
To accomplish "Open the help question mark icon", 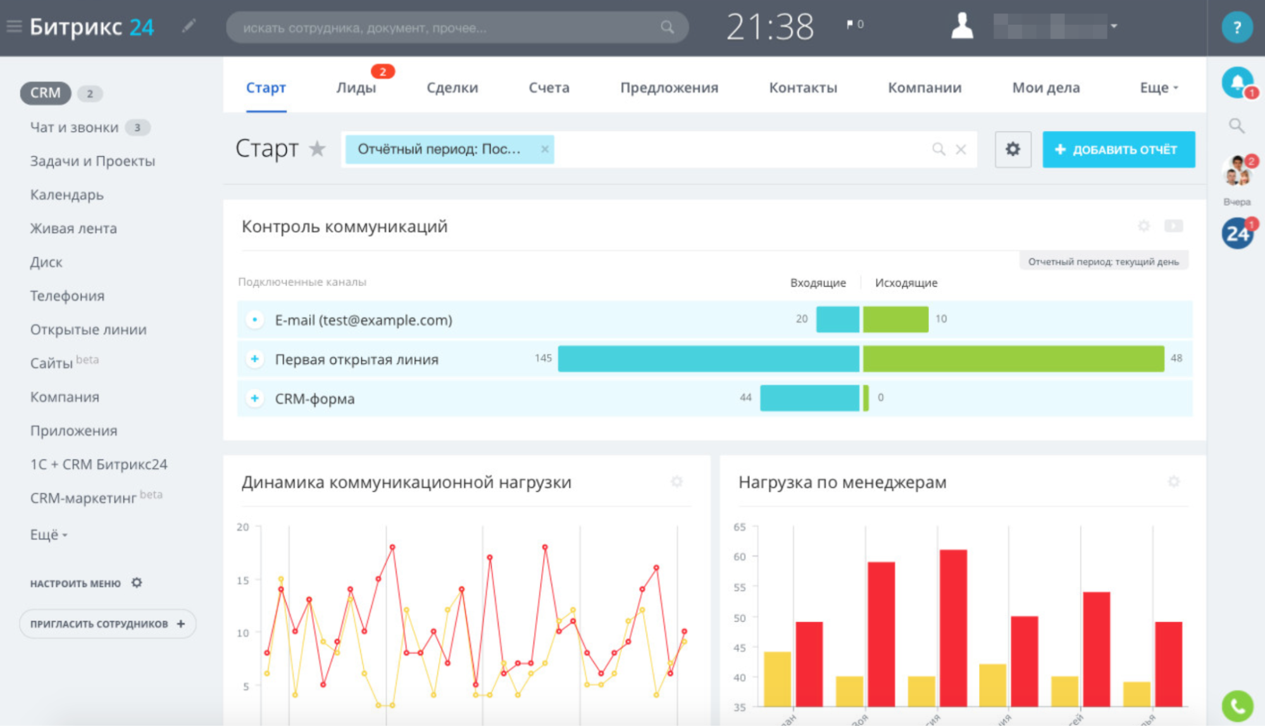I will click(1237, 27).
